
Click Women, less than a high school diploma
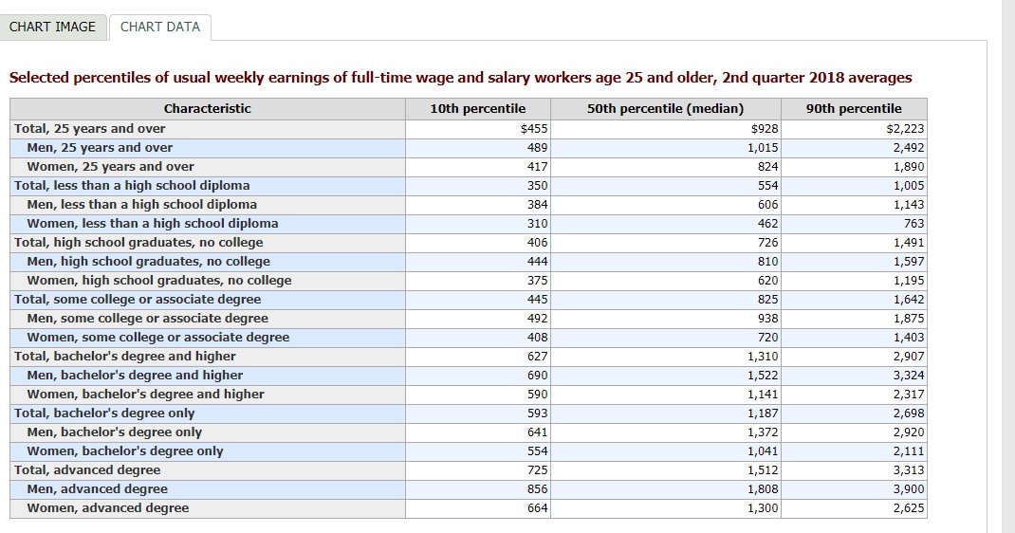(152, 223)
